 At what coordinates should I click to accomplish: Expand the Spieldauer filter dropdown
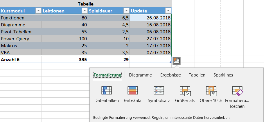[x=126, y=11]
